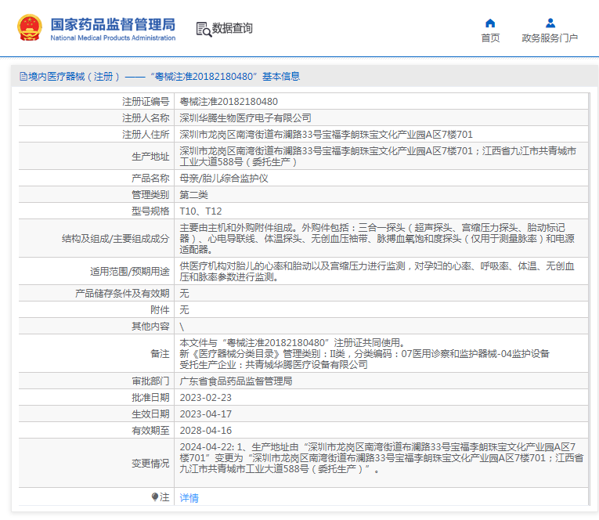Select model spec T10、T12
The image size is (599, 520).
[x=200, y=211]
